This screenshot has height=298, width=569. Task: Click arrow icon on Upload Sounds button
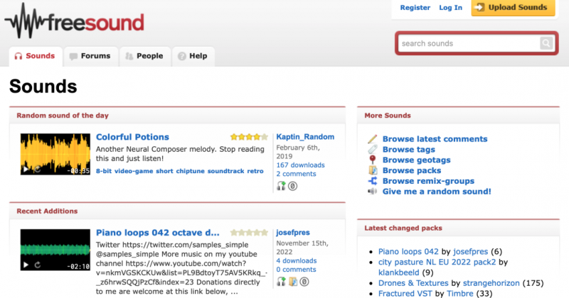click(479, 7)
